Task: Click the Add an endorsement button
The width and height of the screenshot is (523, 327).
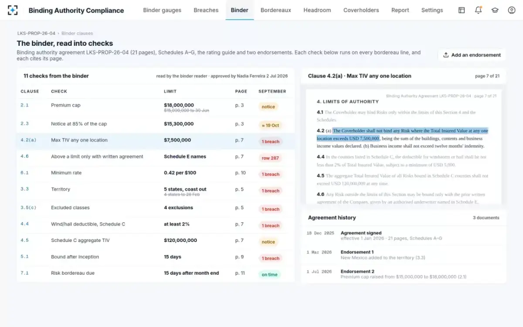Action: [x=472, y=55]
